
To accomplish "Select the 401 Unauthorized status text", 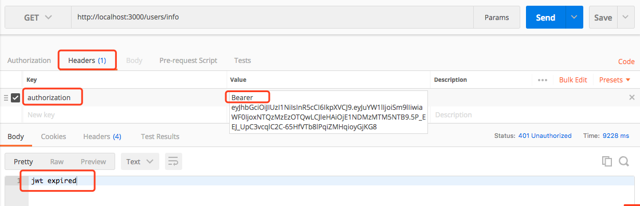I will tap(544, 136).
